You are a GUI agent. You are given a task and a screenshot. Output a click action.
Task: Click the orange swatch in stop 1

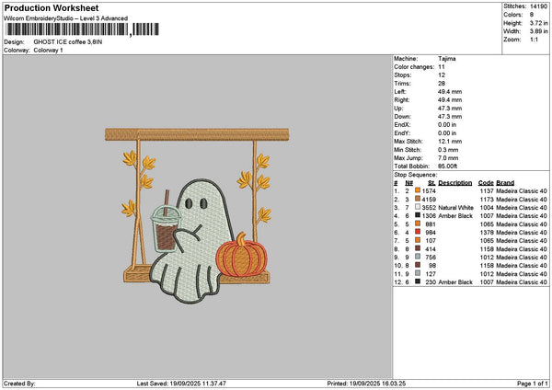click(x=418, y=190)
